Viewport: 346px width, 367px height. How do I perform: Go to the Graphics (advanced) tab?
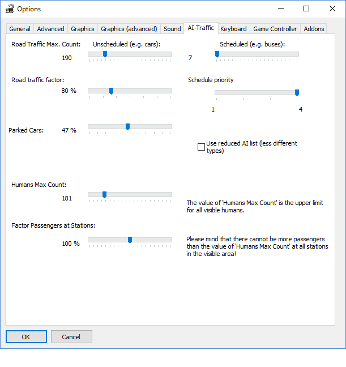[x=129, y=29]
